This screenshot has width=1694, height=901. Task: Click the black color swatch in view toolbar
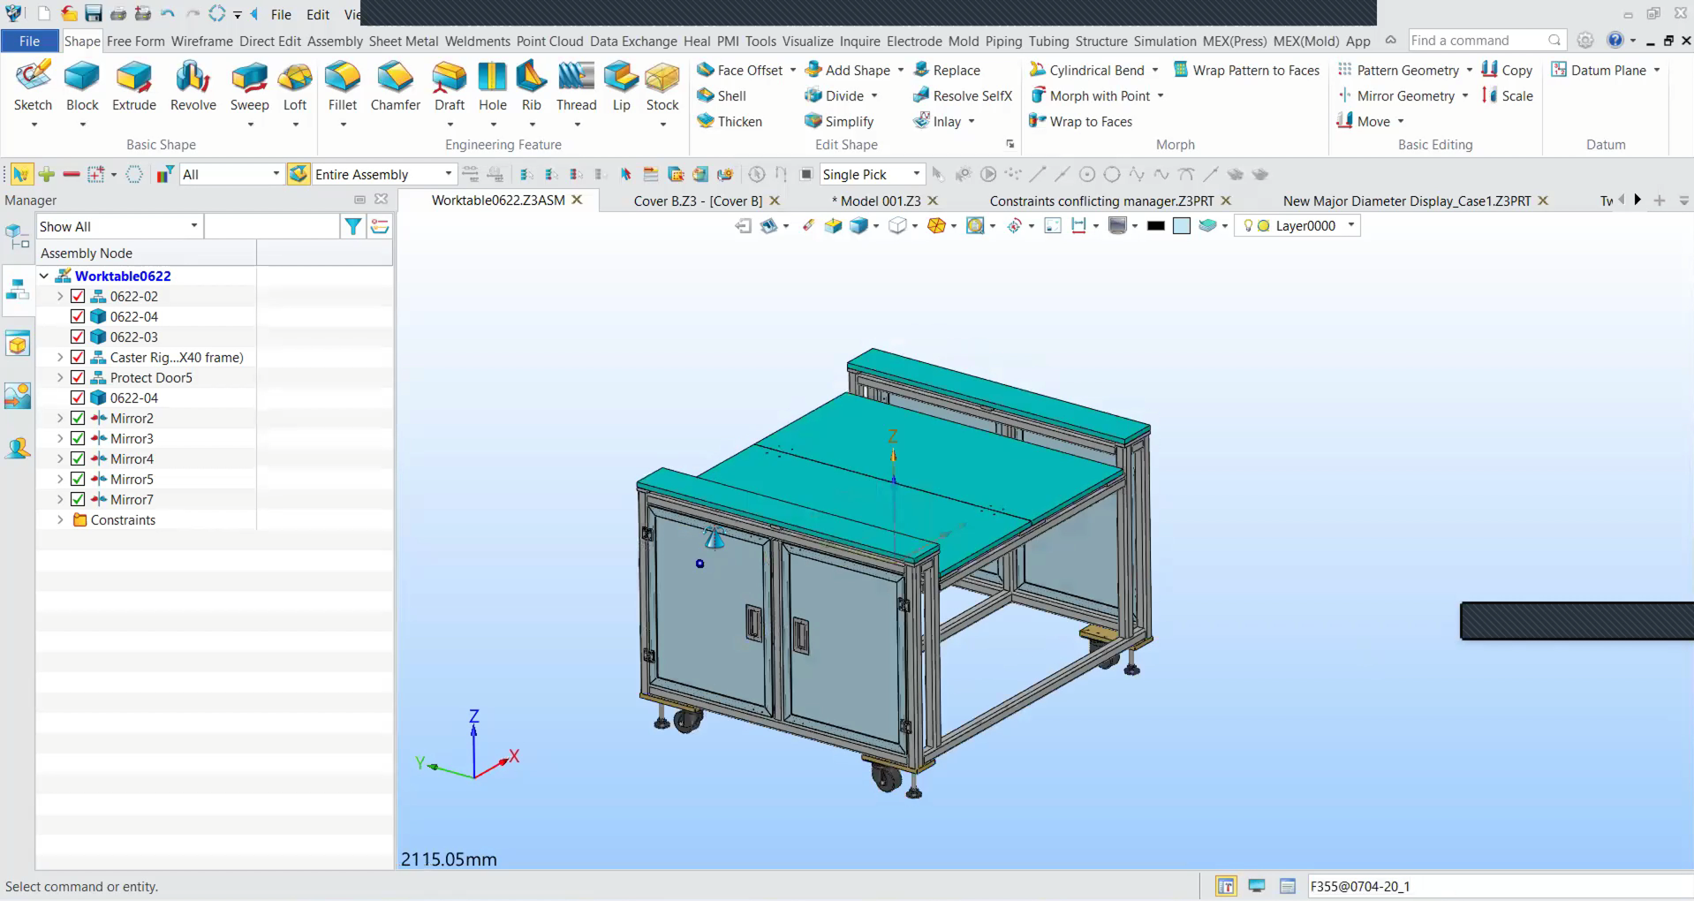click(1155, 226)
